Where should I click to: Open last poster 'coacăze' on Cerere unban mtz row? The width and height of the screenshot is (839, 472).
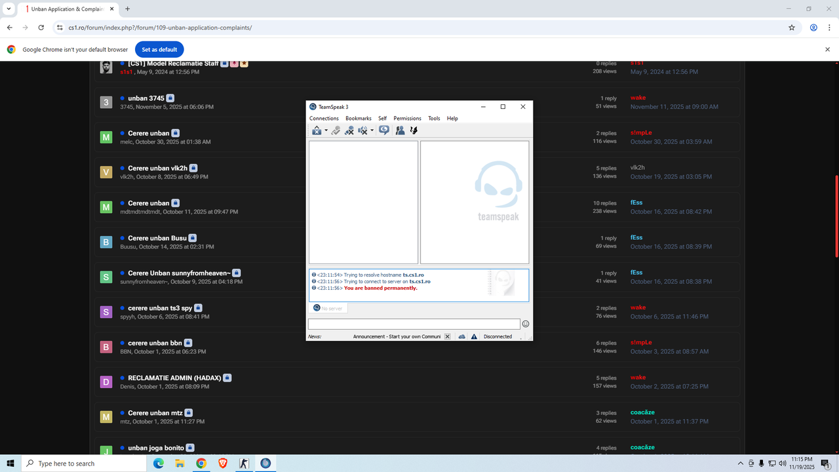coord(642,412)
